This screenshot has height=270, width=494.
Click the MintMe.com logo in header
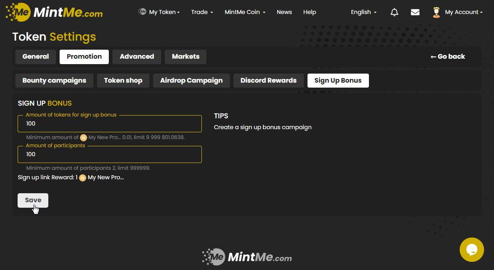pyautogui.click(x=54, y=12)
